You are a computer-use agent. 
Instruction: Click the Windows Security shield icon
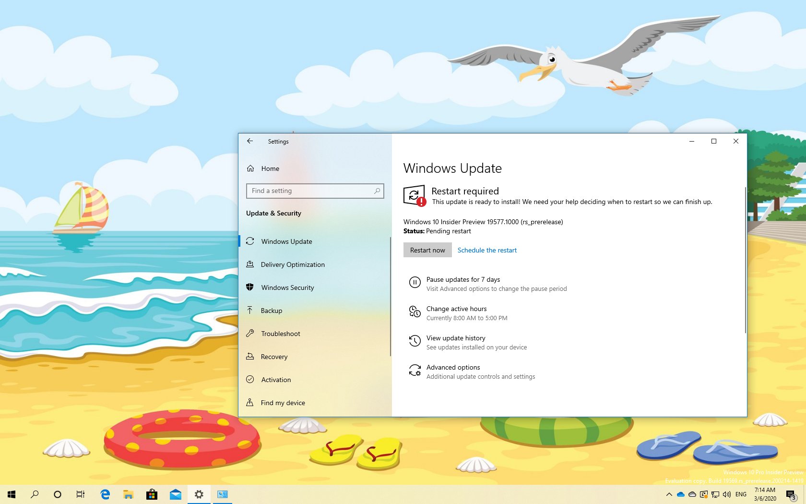(x=250, y=288)
